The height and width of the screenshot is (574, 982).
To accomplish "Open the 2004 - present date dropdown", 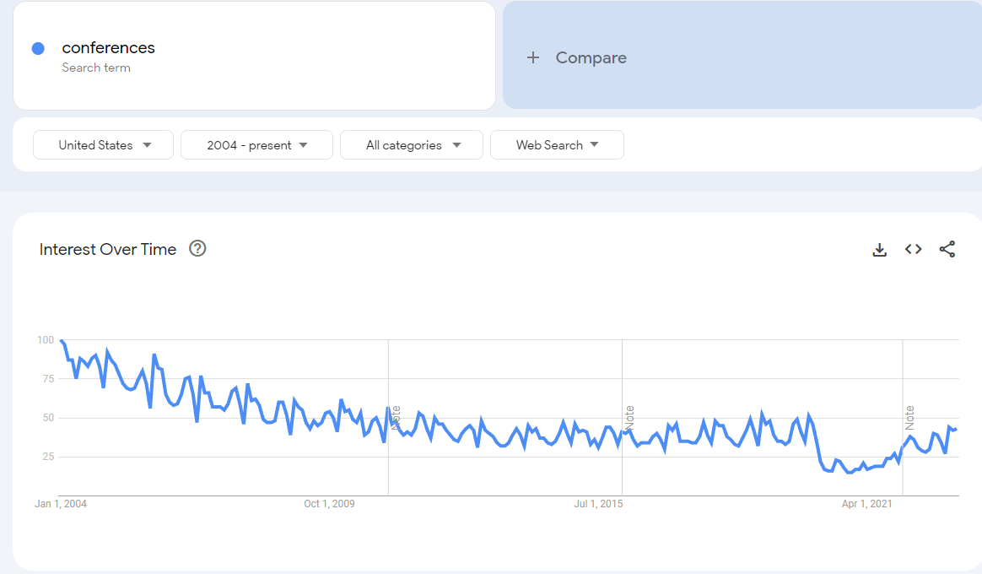I will tap(256, 144).
